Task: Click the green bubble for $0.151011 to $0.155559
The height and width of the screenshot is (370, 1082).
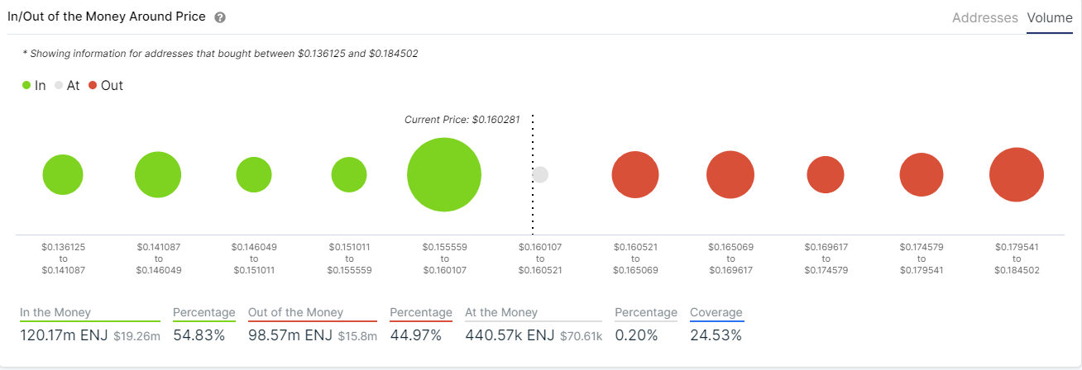Action: point(349,175)
